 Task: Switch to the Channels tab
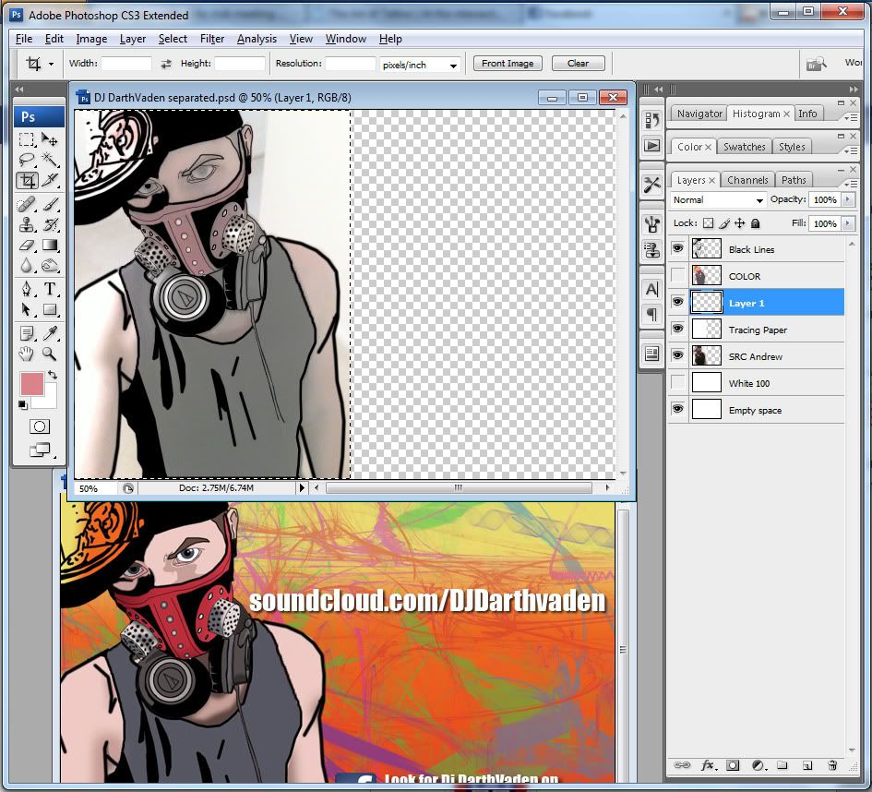tap(747, 180)
